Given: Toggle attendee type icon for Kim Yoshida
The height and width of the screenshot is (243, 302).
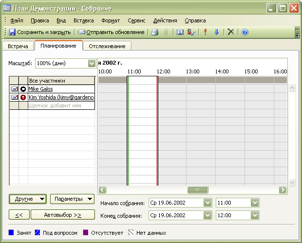Looking at the screenshot, I should 23,98.
